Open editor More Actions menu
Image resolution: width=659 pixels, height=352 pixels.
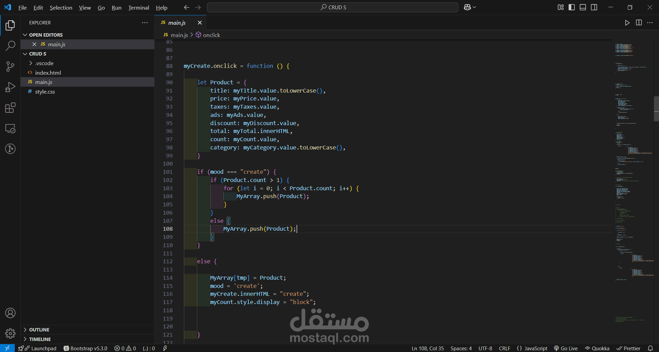(x=650, y=23)
